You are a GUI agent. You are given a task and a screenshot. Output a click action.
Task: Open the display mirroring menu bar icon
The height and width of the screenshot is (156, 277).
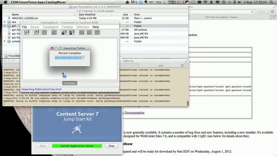(x=217, y=2)
